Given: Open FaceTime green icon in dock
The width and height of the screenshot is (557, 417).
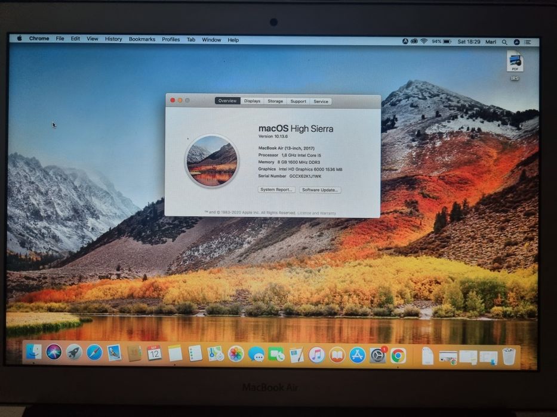Looking at the screenshot, I should pos(276,354).
